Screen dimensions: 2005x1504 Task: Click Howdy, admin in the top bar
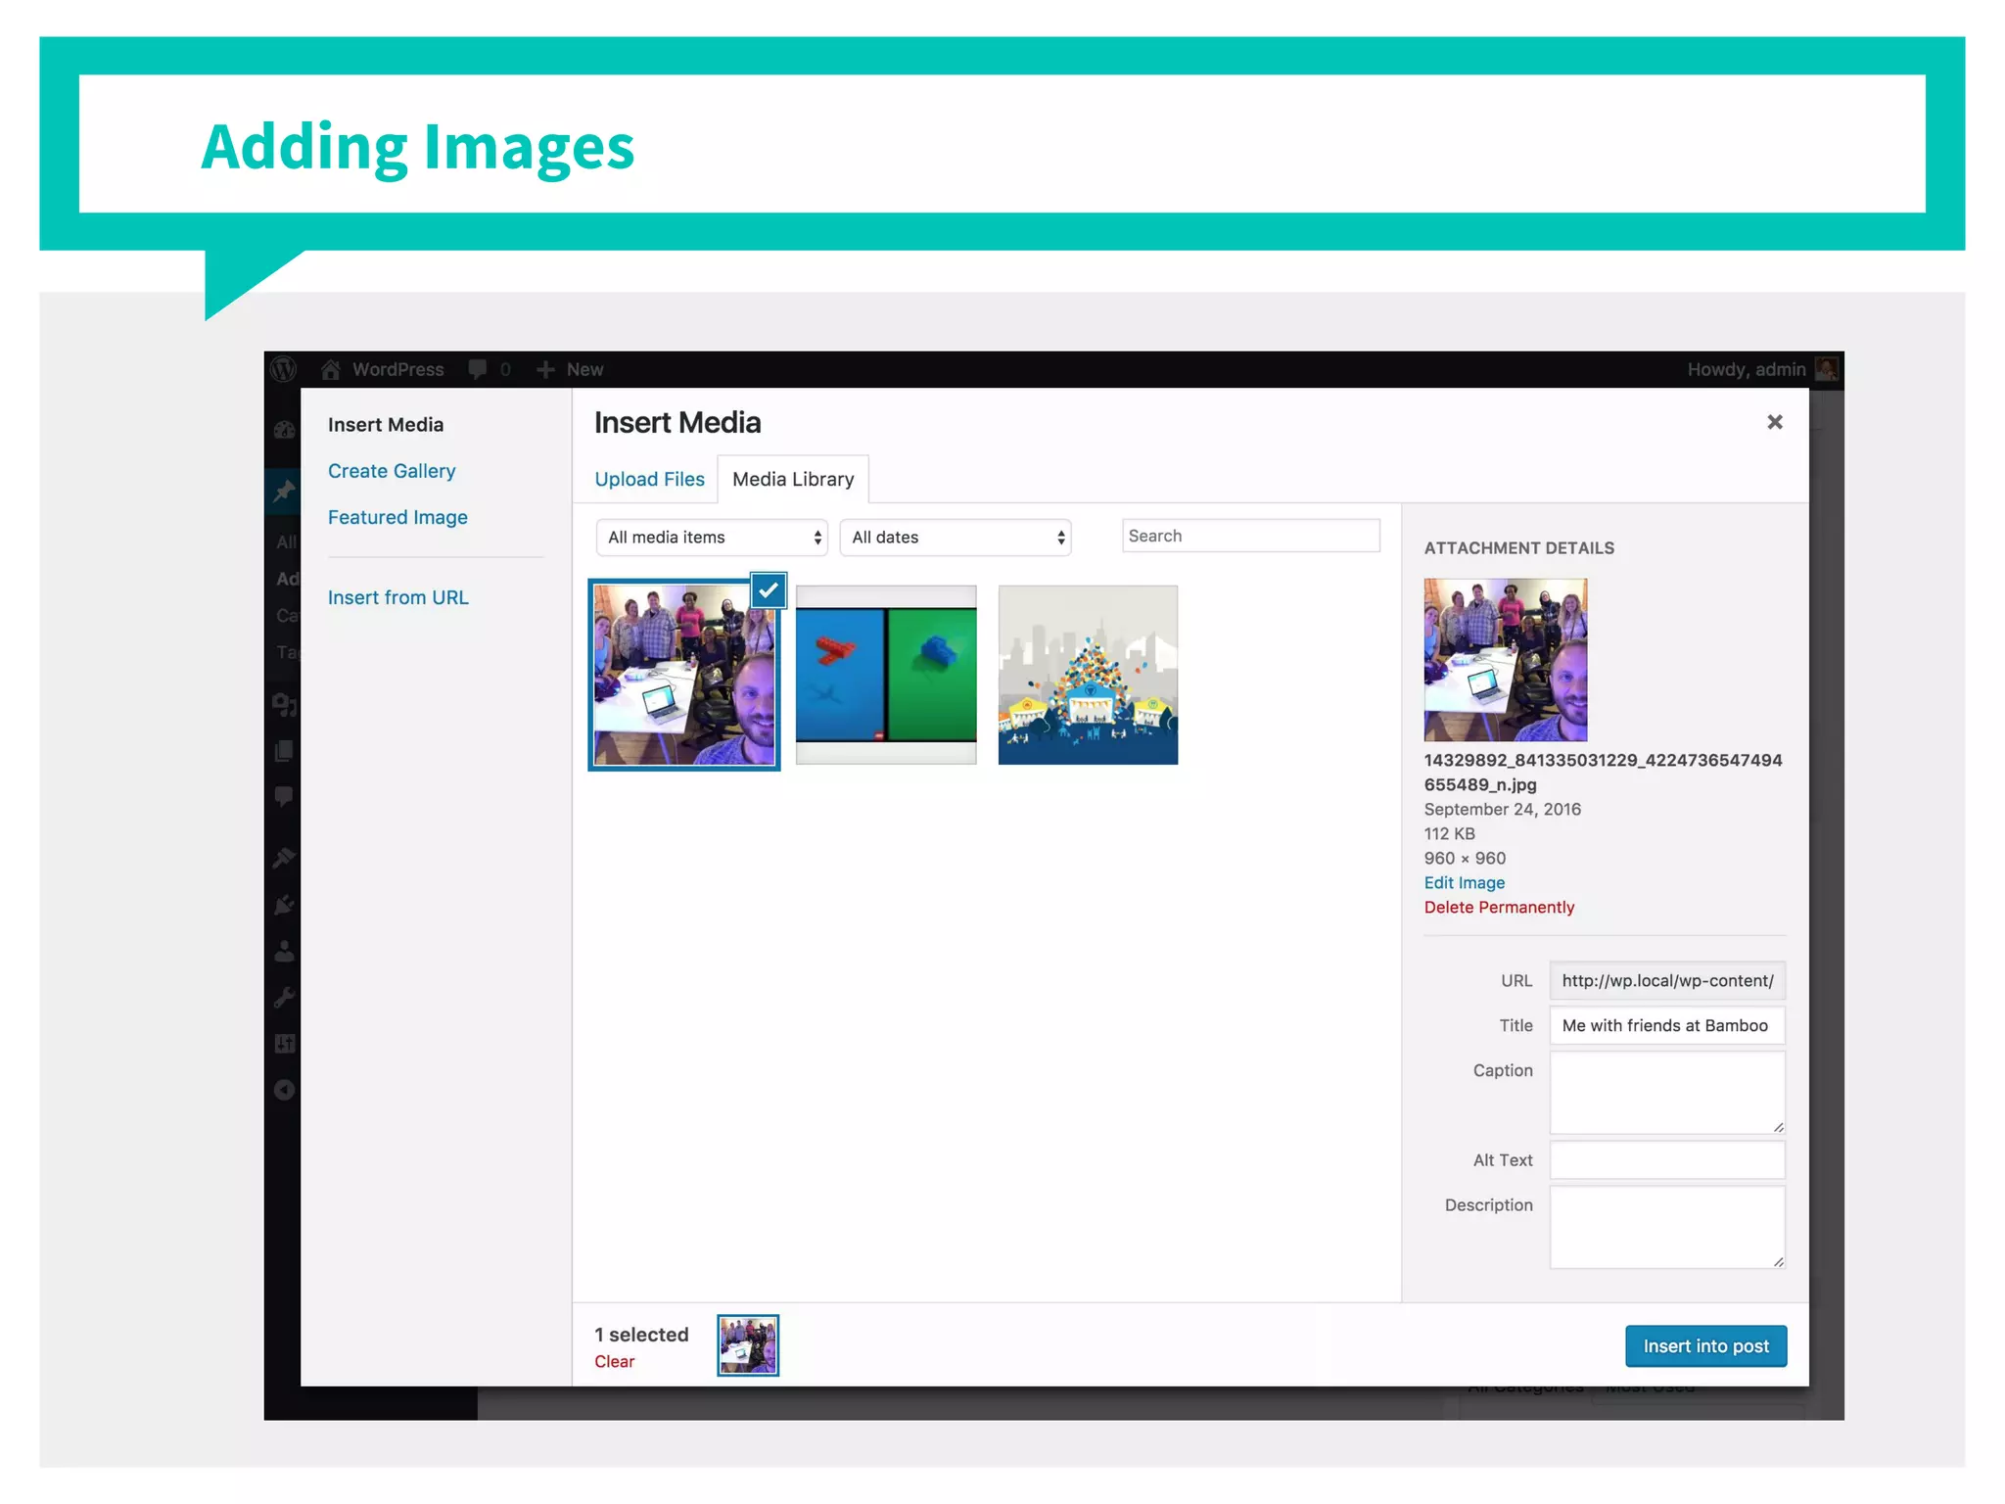(x=1746, y=369)
